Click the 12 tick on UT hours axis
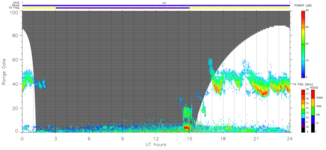This screenshot has width=326, height=150. [x=156, y=139]
